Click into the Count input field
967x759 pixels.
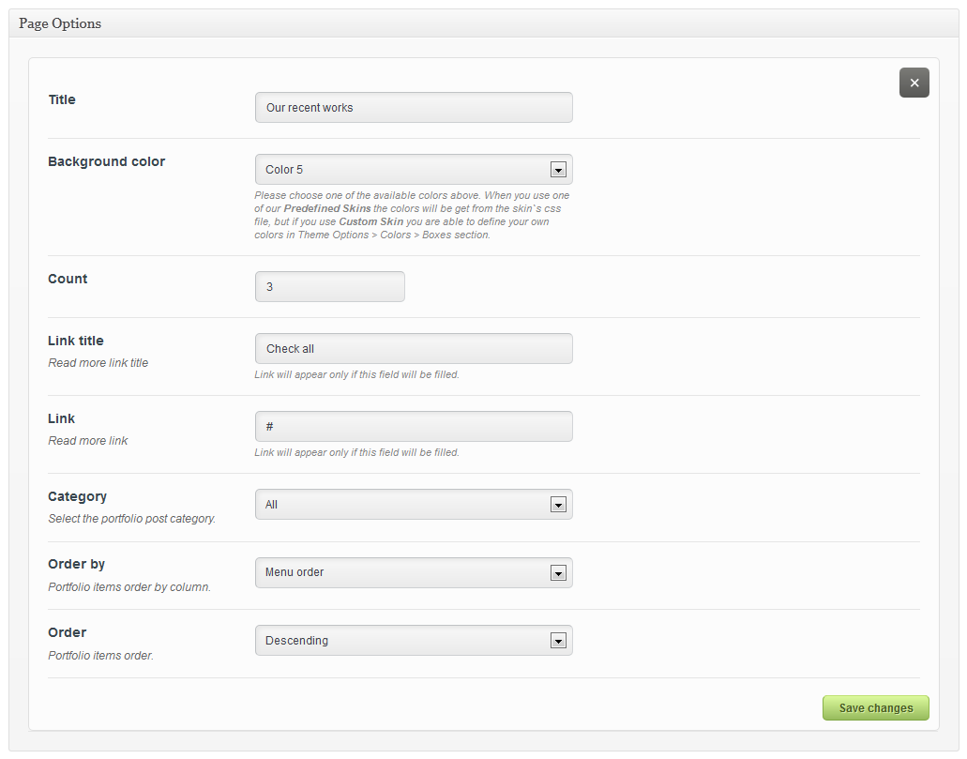coord(329,287)
